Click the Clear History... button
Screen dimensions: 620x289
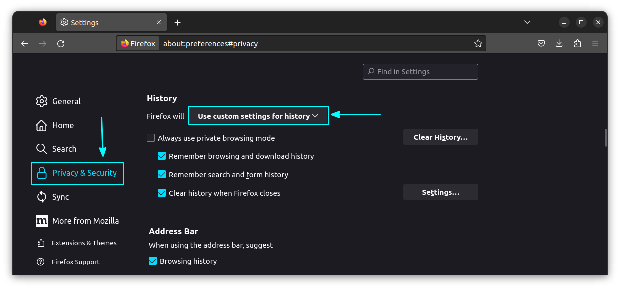(441, 137)
